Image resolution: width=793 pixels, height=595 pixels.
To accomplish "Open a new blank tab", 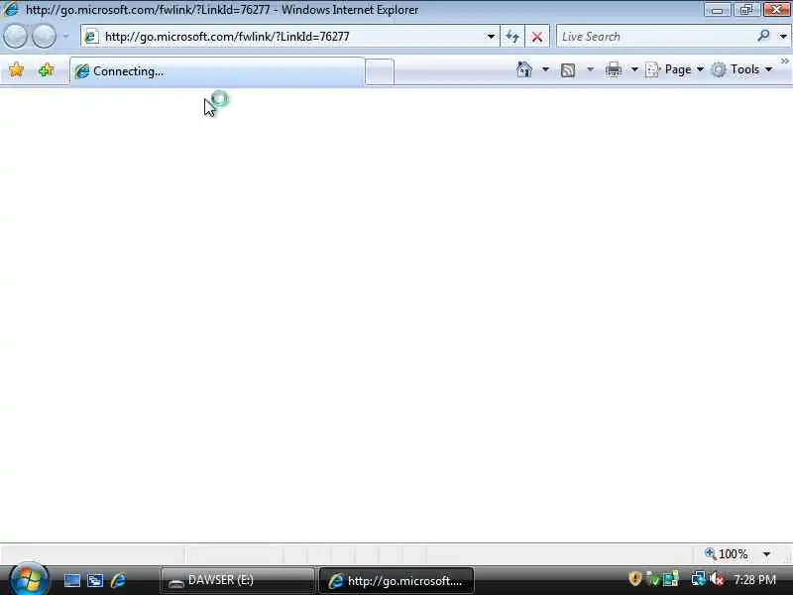I will 380,71.
